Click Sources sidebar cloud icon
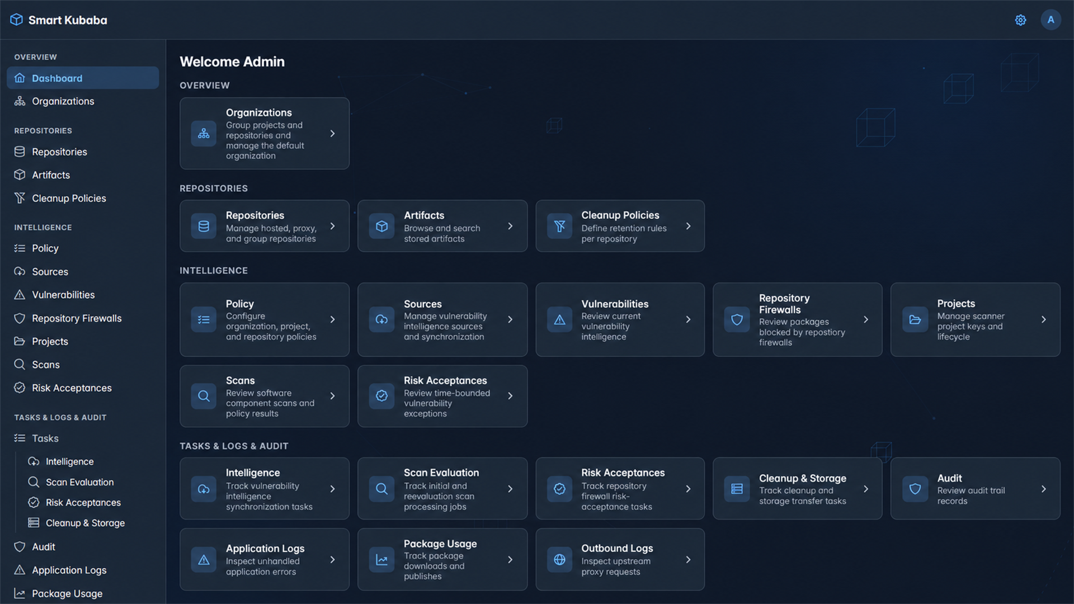1074x604 pixels. pyautogui.click(x=20, y=272)
